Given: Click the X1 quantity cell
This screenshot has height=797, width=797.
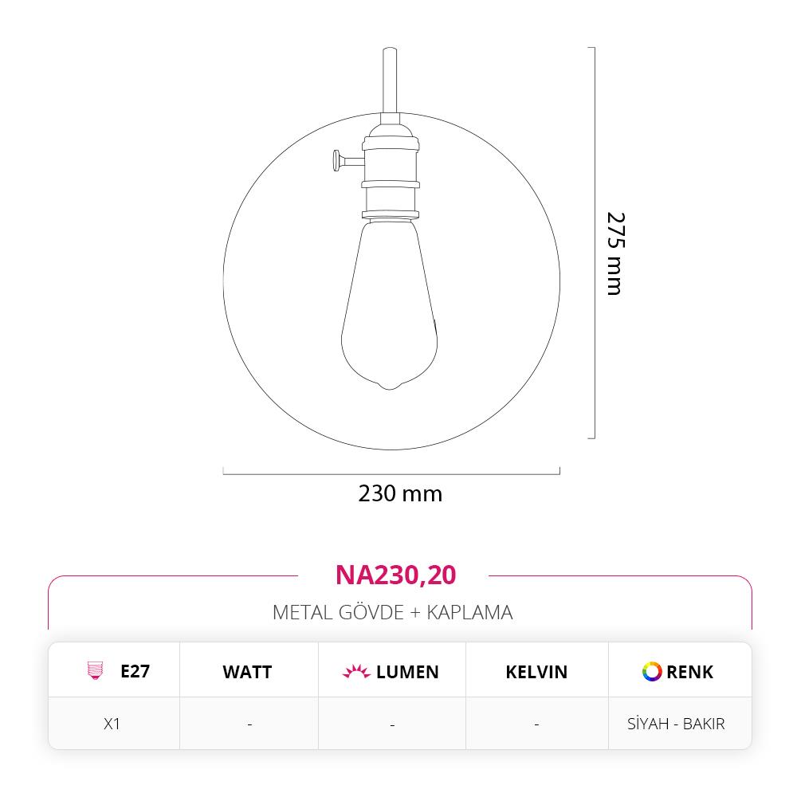Looking at the screenshot, I should click(112, 724).
